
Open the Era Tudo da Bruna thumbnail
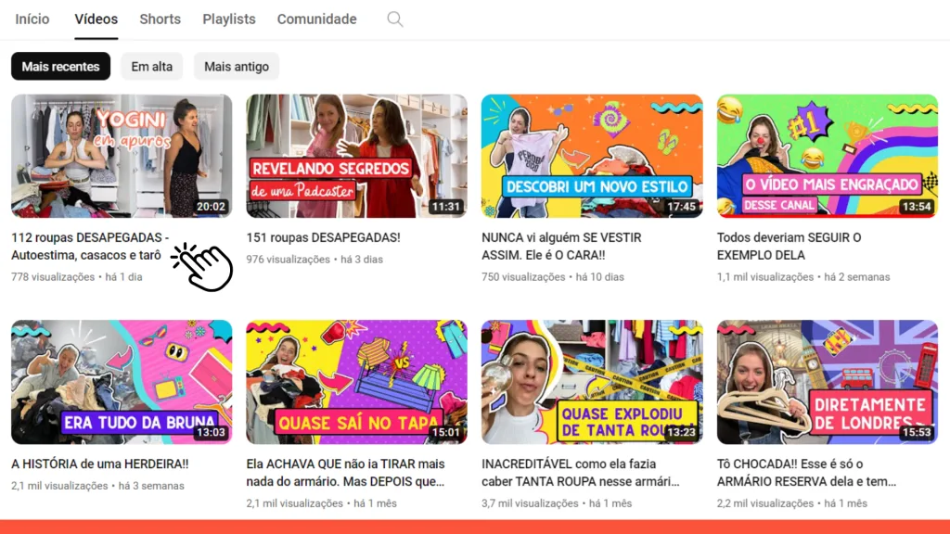tap(122, 382)
